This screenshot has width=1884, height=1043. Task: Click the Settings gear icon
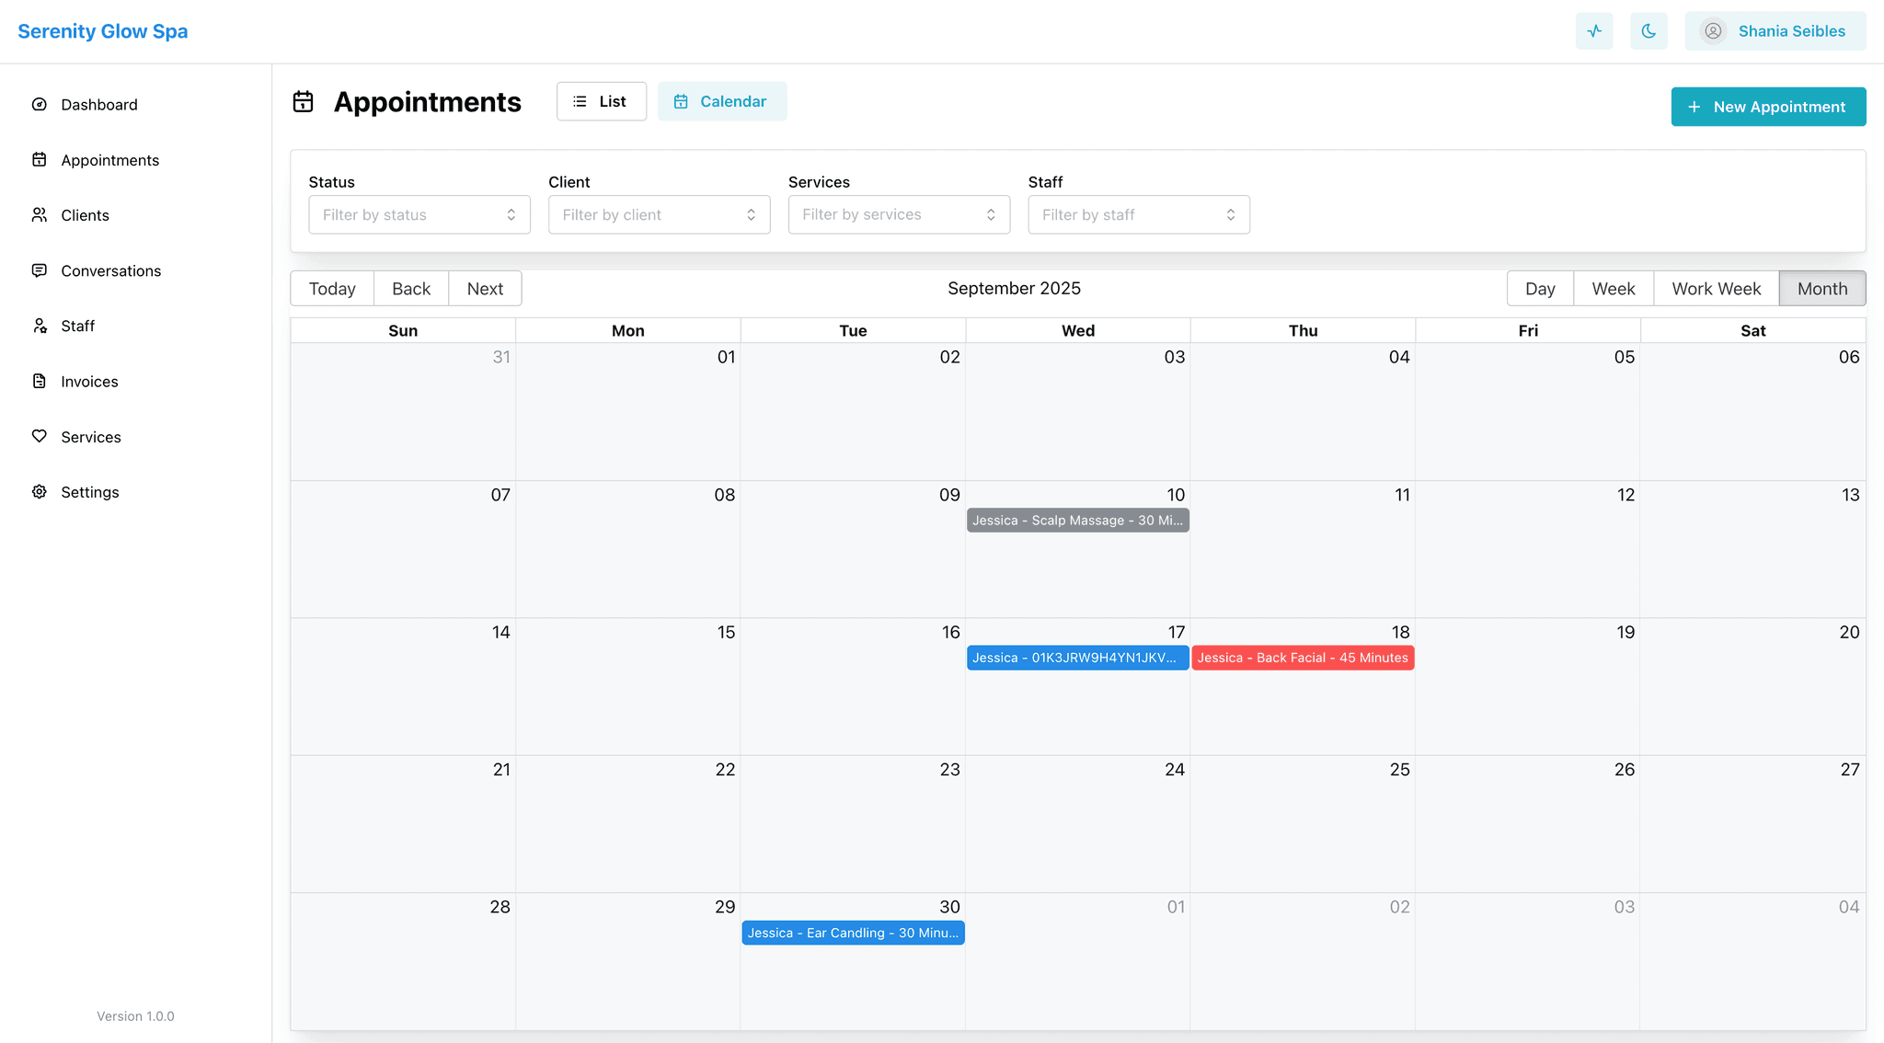[39, 492]
